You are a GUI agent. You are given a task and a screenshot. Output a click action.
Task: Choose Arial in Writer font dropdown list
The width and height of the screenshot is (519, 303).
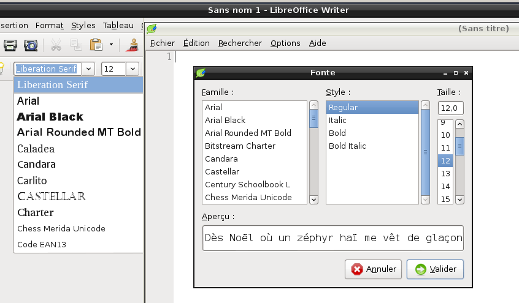(x=79, y=101)
